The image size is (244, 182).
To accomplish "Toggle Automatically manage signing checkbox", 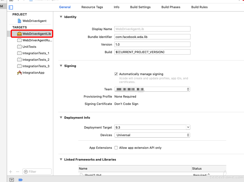I will click(x=116, y=74).
